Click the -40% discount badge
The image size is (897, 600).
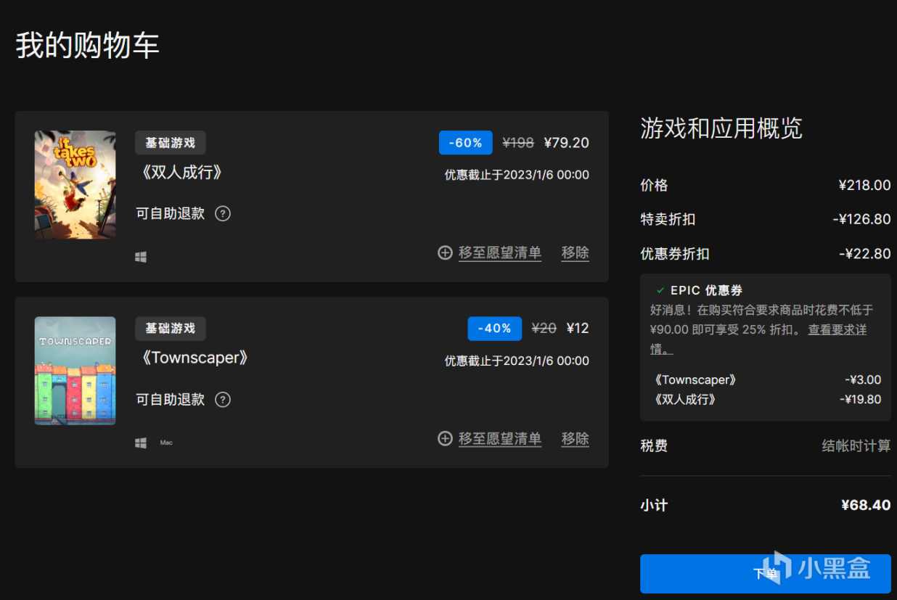[x=495, y=329]
